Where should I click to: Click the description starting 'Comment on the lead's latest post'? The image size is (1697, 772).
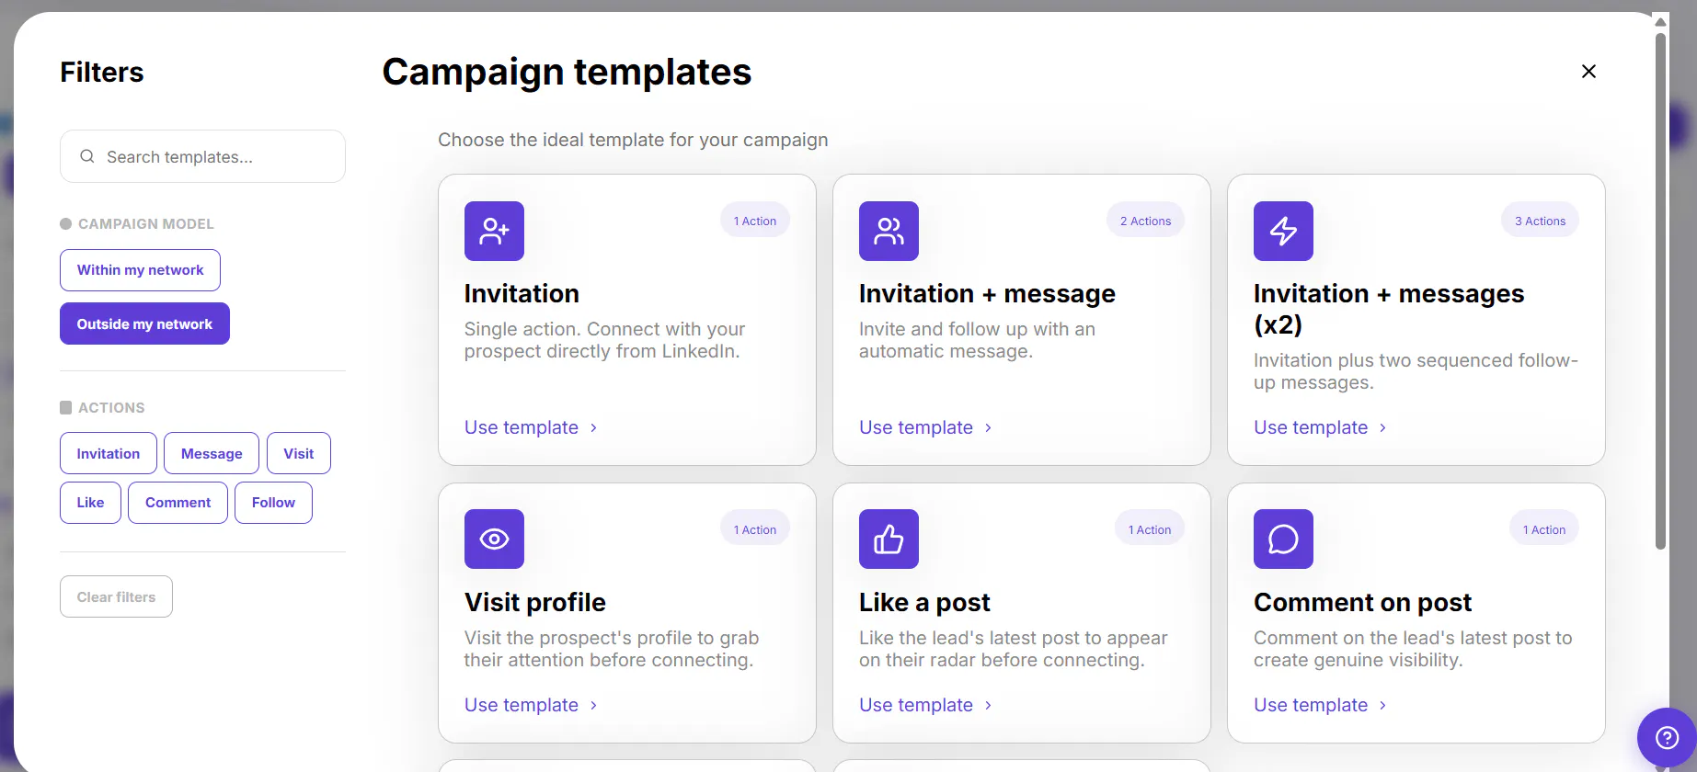[x=1413, y=649]
